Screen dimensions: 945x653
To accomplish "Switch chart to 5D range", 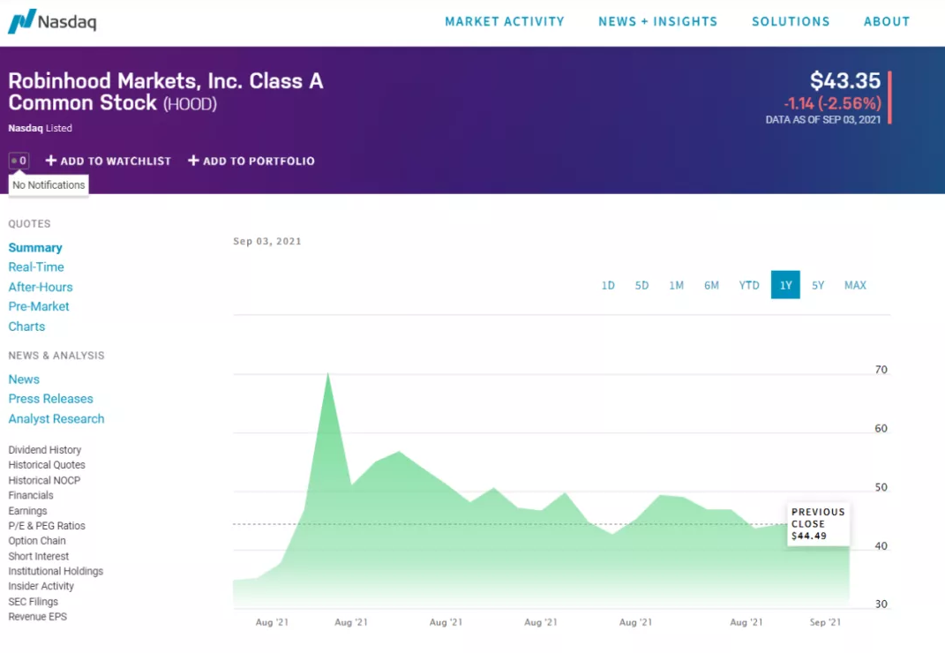I will pyautogui.click(x=641, y=285).
